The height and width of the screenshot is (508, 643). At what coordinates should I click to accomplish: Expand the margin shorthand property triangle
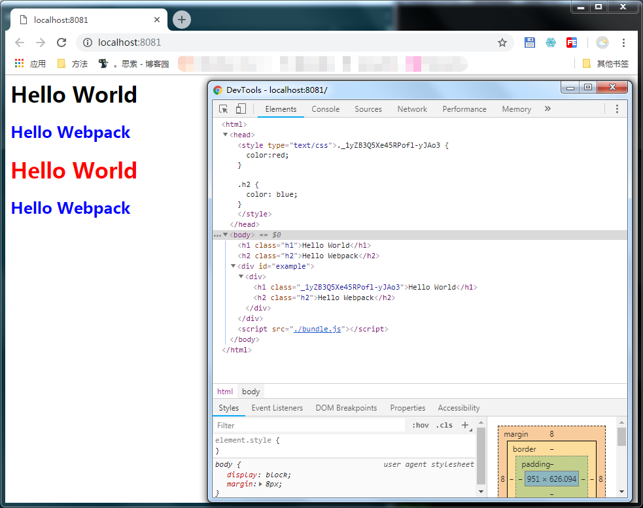[261, 484]
